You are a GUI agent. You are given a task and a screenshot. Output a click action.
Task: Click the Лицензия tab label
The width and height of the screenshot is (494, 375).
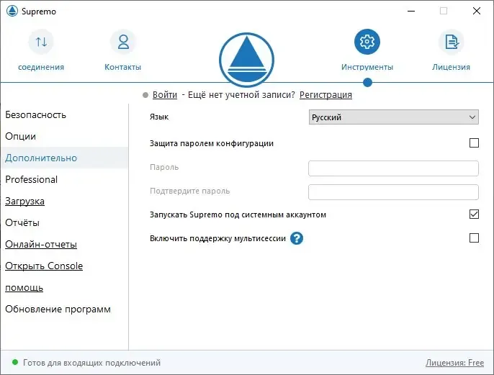(451, 67)
